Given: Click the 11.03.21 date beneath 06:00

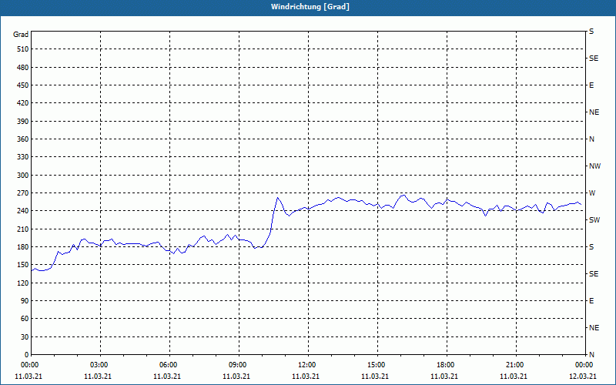Looking at the screenshot, I should click(x=167, y=377).
